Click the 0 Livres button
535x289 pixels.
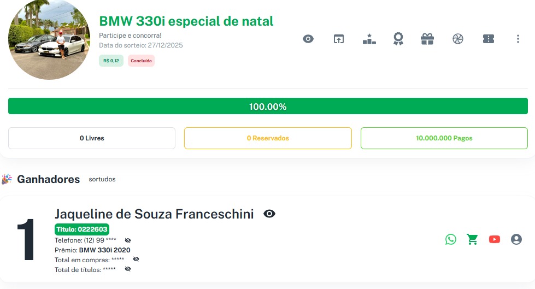pos(92,138)
